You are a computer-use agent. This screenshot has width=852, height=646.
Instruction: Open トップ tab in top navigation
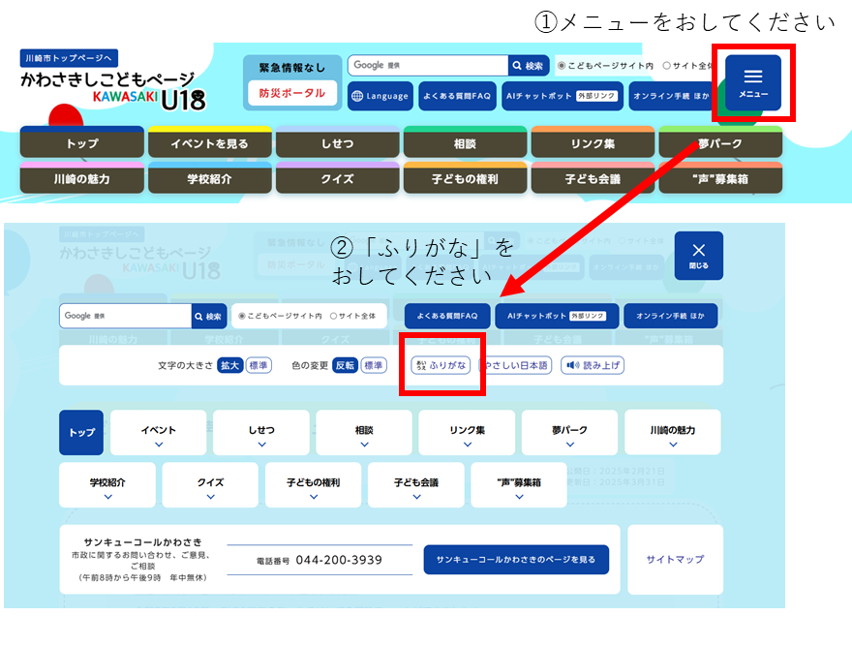(82, 142)
